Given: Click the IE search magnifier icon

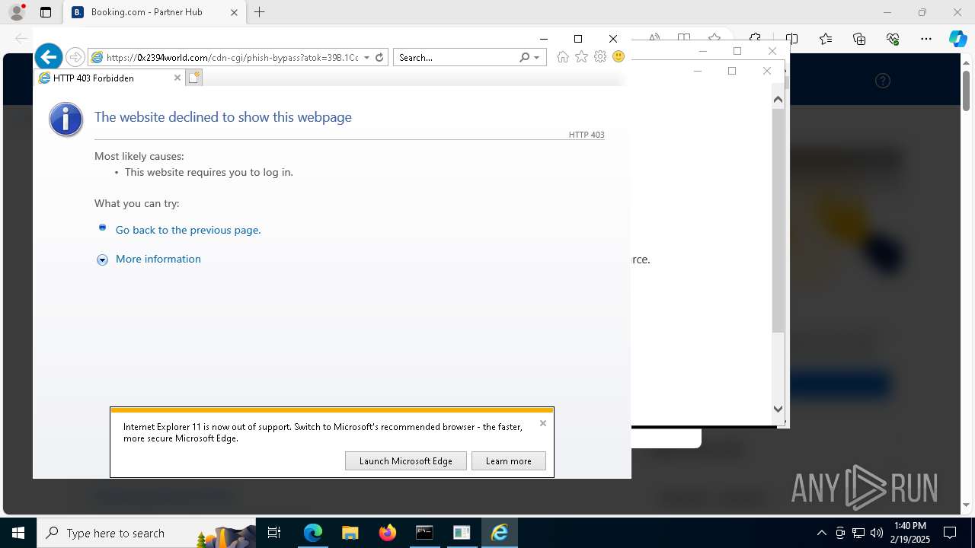Looking at the screenshot, I should 524,57.
